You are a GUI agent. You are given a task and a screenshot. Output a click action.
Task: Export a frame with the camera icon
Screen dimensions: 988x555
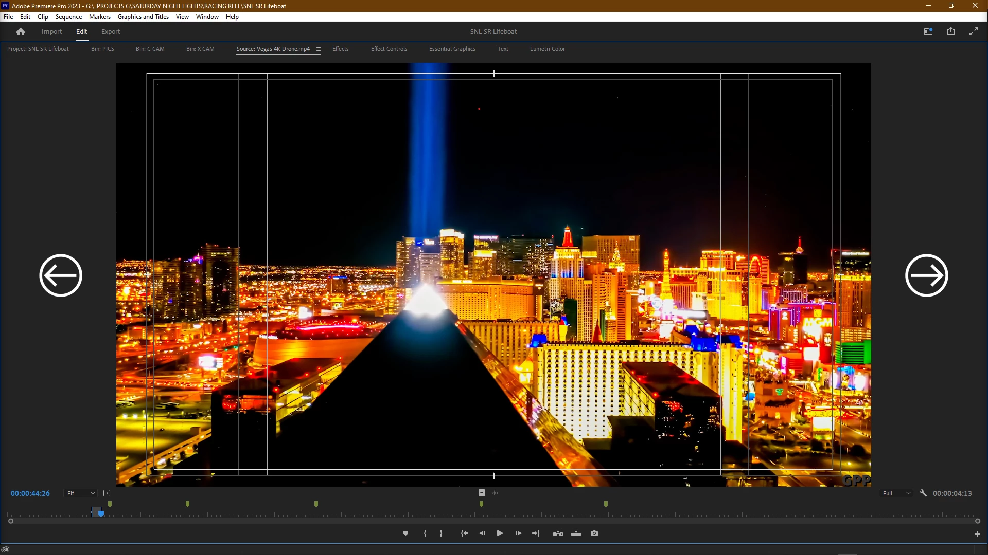click(594, 533)
